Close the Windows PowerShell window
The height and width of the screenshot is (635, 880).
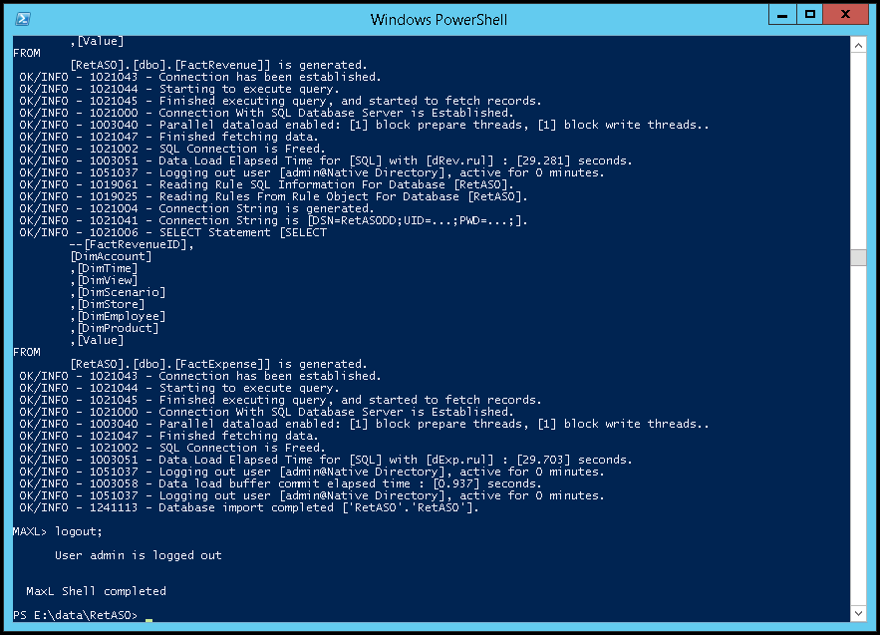[x=845, y=15]
